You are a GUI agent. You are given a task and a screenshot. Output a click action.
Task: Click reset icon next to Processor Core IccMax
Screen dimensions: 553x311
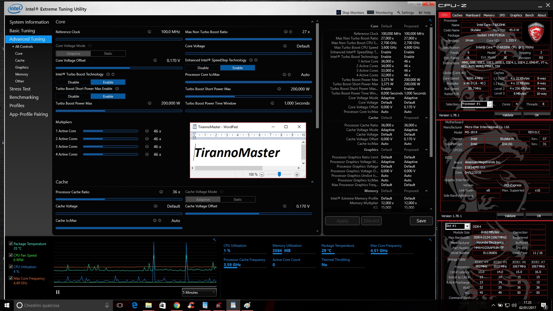[x=289, y=75]
